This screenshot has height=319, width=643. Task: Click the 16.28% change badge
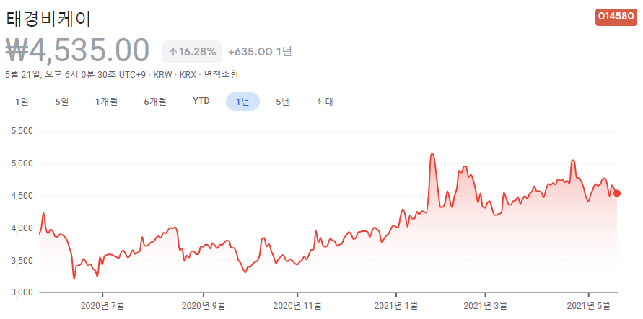point(192,52)
